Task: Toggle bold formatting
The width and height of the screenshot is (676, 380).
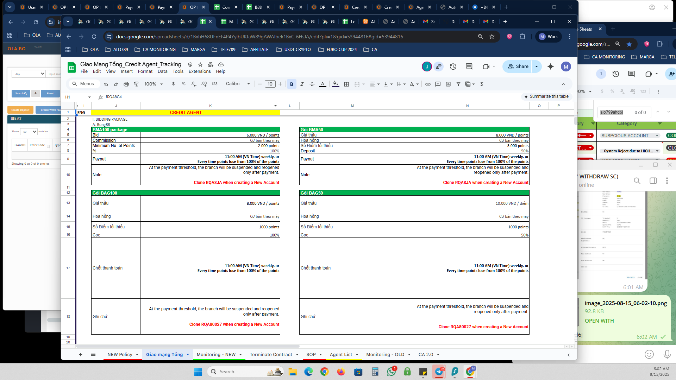Action: (x=291, y=84)
